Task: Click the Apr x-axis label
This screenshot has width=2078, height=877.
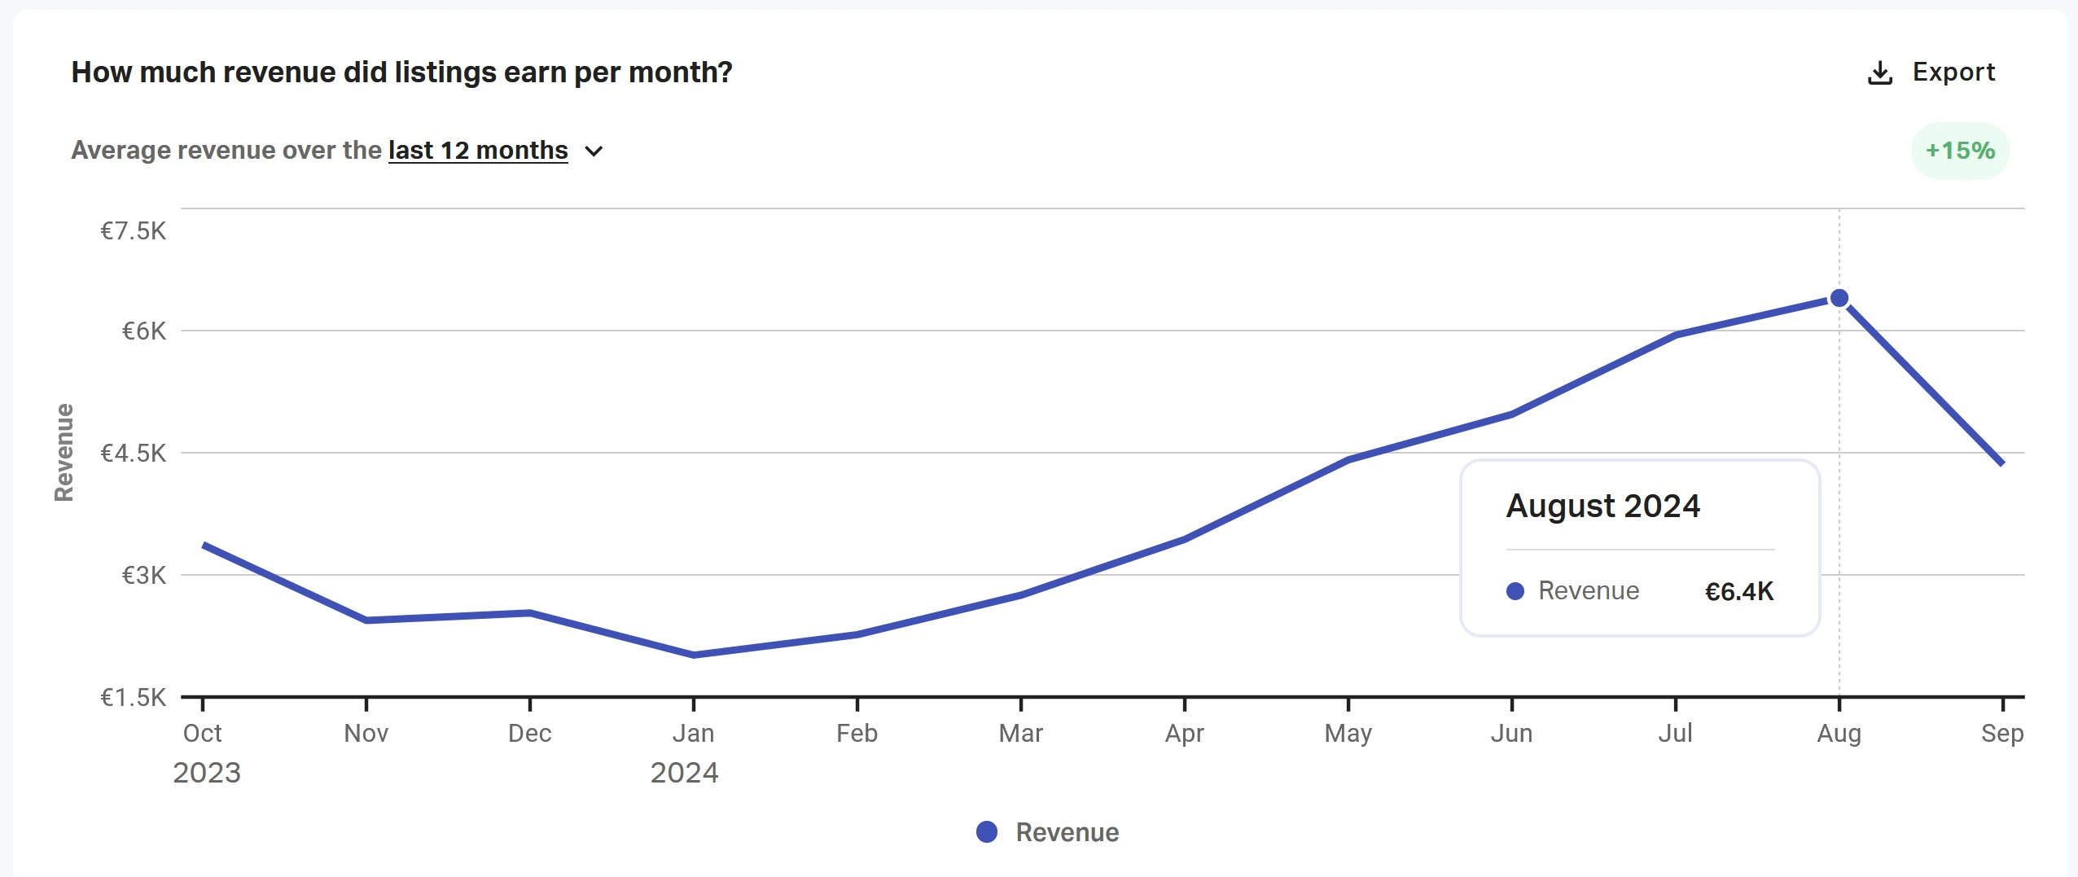Action: 1185,733
